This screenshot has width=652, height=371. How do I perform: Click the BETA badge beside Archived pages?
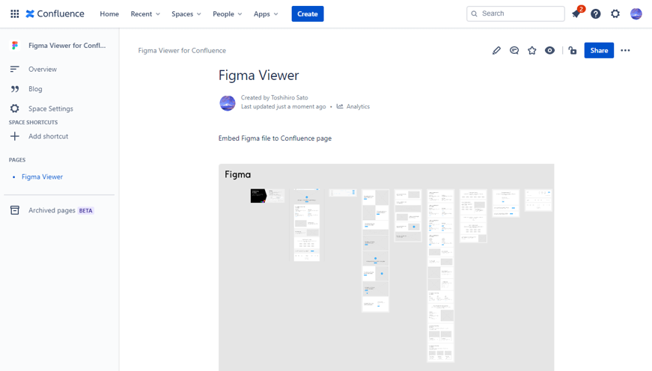coord(85,211)
